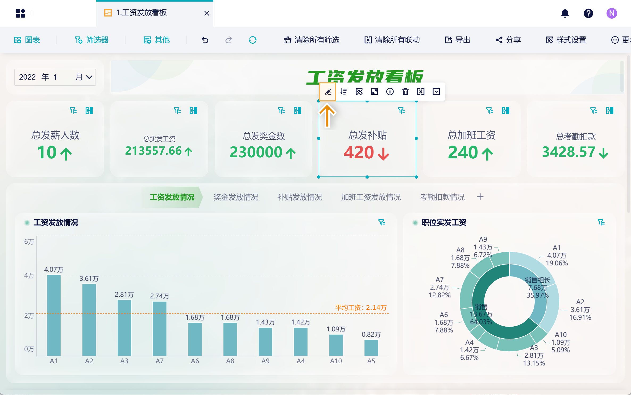Open the help question-mark icon
631x395 pixels.
click(588, 13)
